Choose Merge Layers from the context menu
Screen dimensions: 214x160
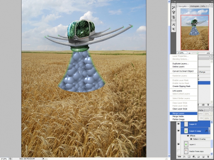(183, 114)
